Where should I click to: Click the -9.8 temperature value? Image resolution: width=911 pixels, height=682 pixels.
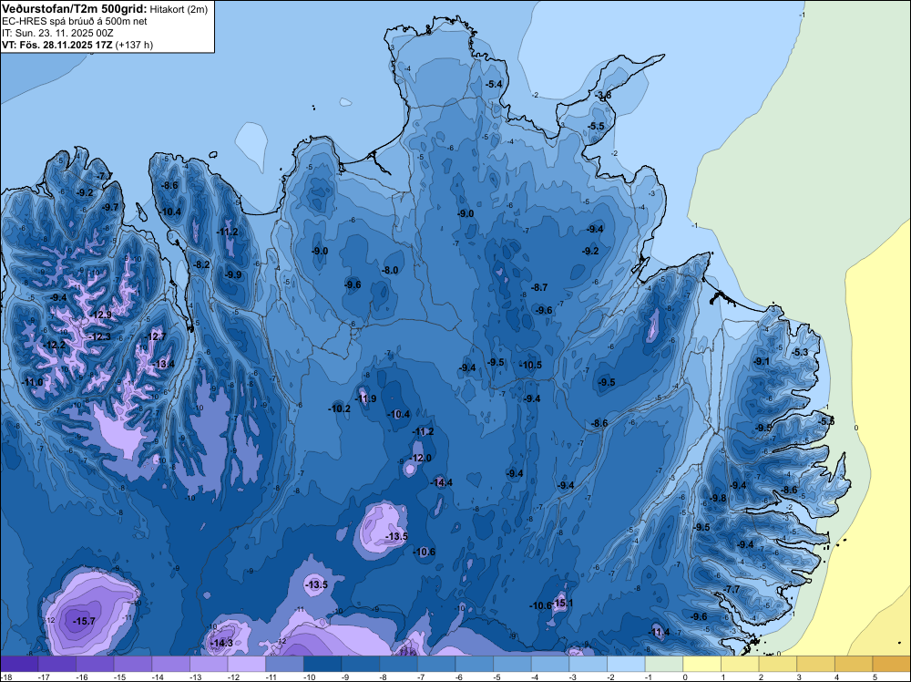point(719,498)
